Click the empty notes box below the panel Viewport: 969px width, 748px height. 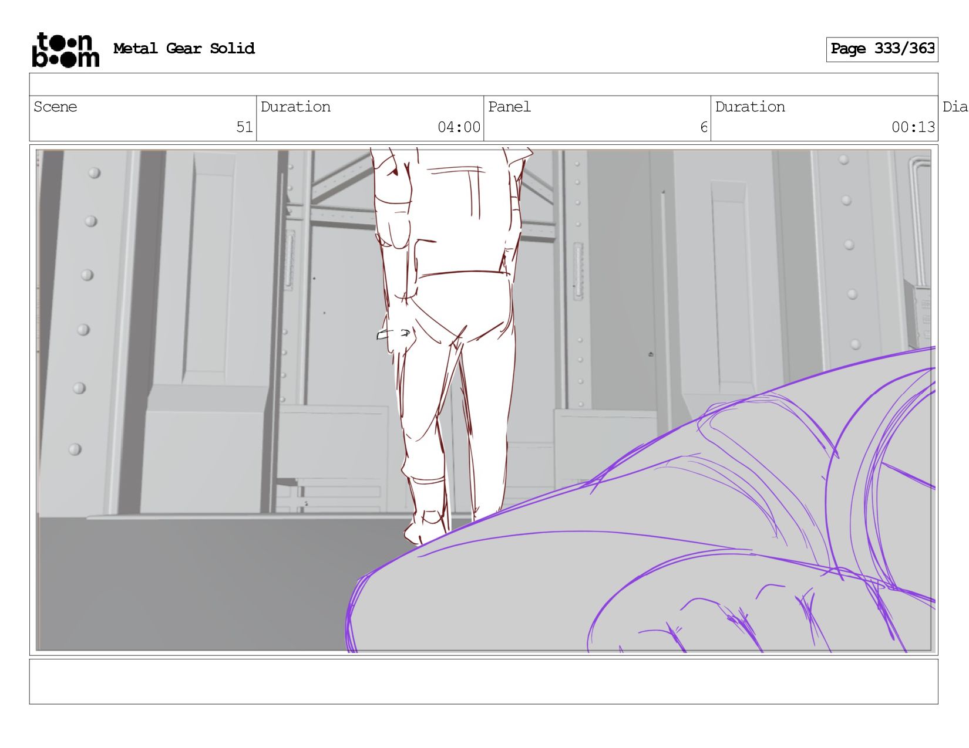(x=484, y=682)
